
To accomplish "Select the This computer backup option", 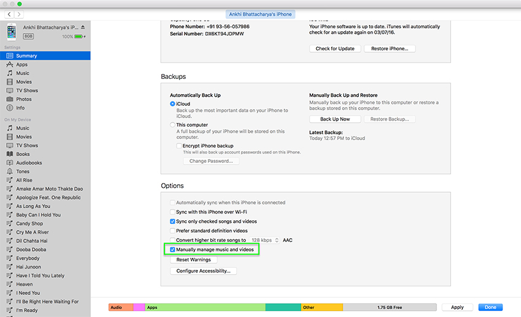I will [173, 125].
